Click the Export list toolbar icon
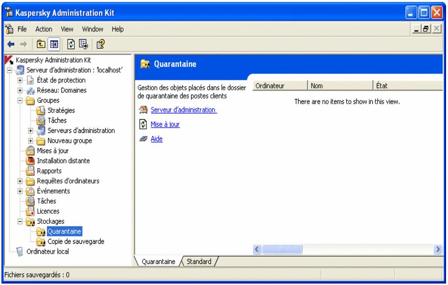The height and width of the screenshot is (285, 448). pos(84,44)
